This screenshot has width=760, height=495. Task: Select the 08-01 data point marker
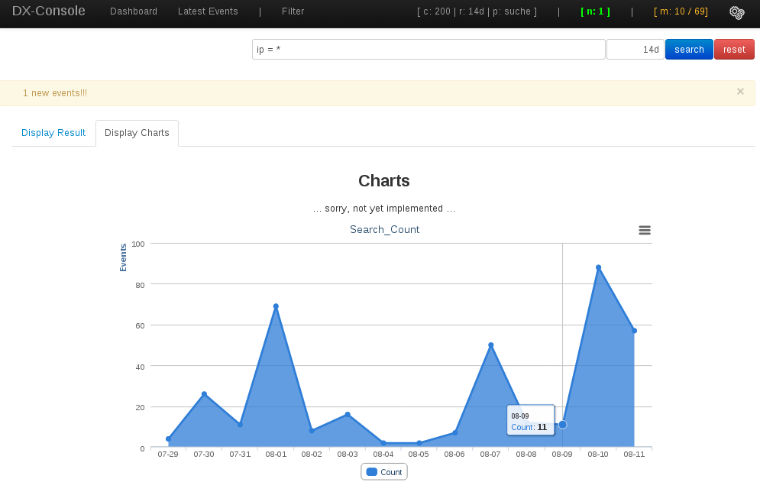(x=276, y=306)
